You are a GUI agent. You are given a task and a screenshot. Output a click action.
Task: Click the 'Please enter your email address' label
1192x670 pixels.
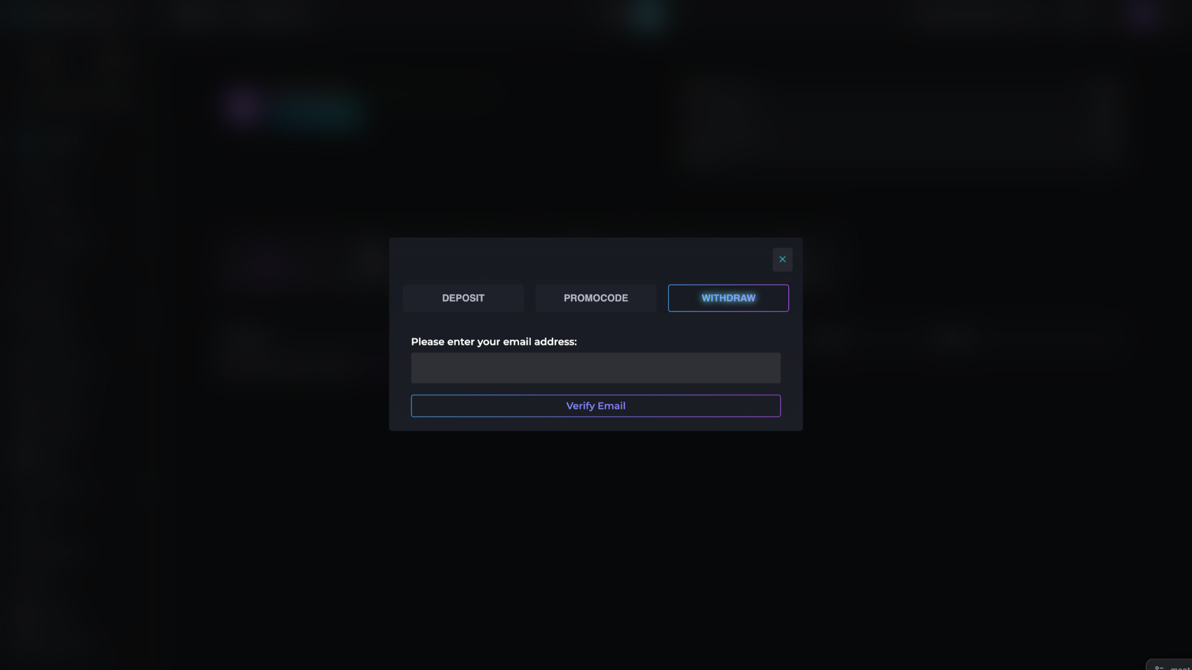(494, 342)
